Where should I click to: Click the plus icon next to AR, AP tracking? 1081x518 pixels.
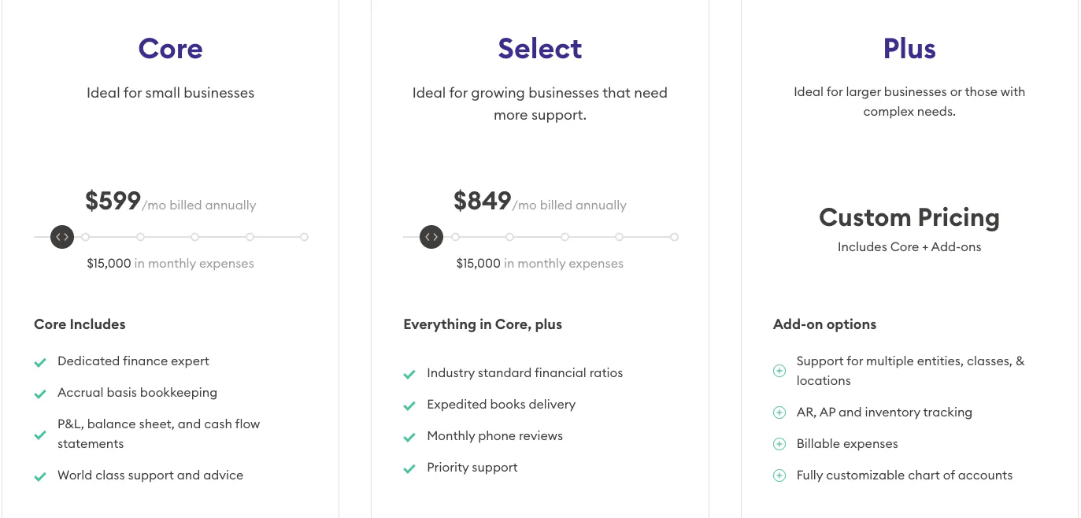click(779, 413)
